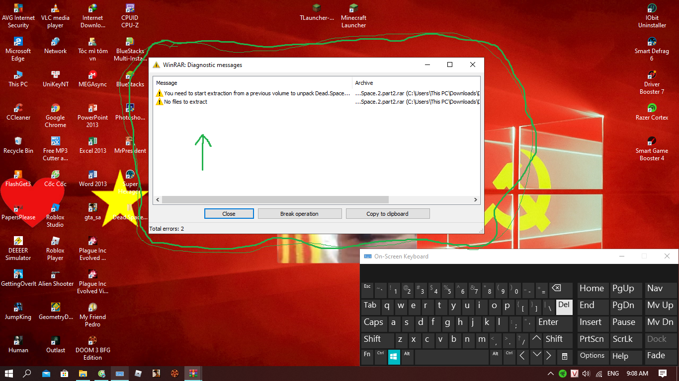
Task: Open WinRAR from the taskbar
Action: [193, 374]
